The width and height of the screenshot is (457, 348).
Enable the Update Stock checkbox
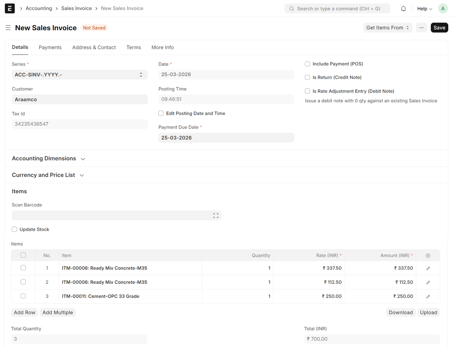[x=14, y=229]
